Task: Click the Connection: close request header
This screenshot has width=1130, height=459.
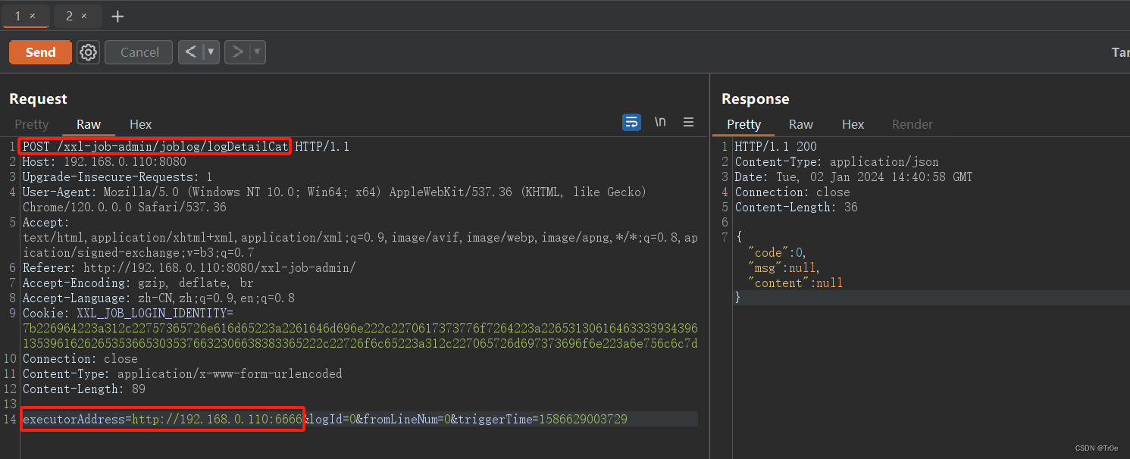Action: pos(80,358)
